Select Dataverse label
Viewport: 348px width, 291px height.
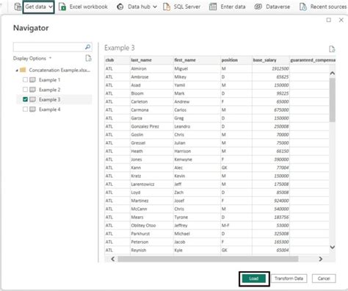coord(278,7)
